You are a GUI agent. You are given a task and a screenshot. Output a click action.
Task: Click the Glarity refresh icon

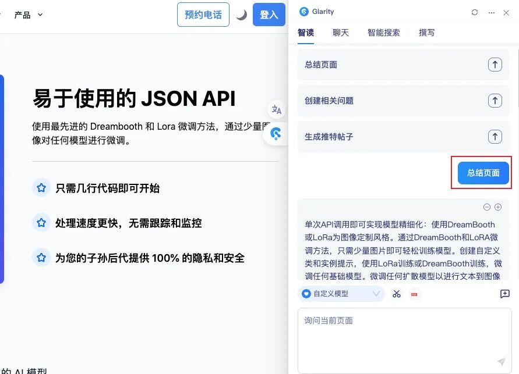click(475, 12)
